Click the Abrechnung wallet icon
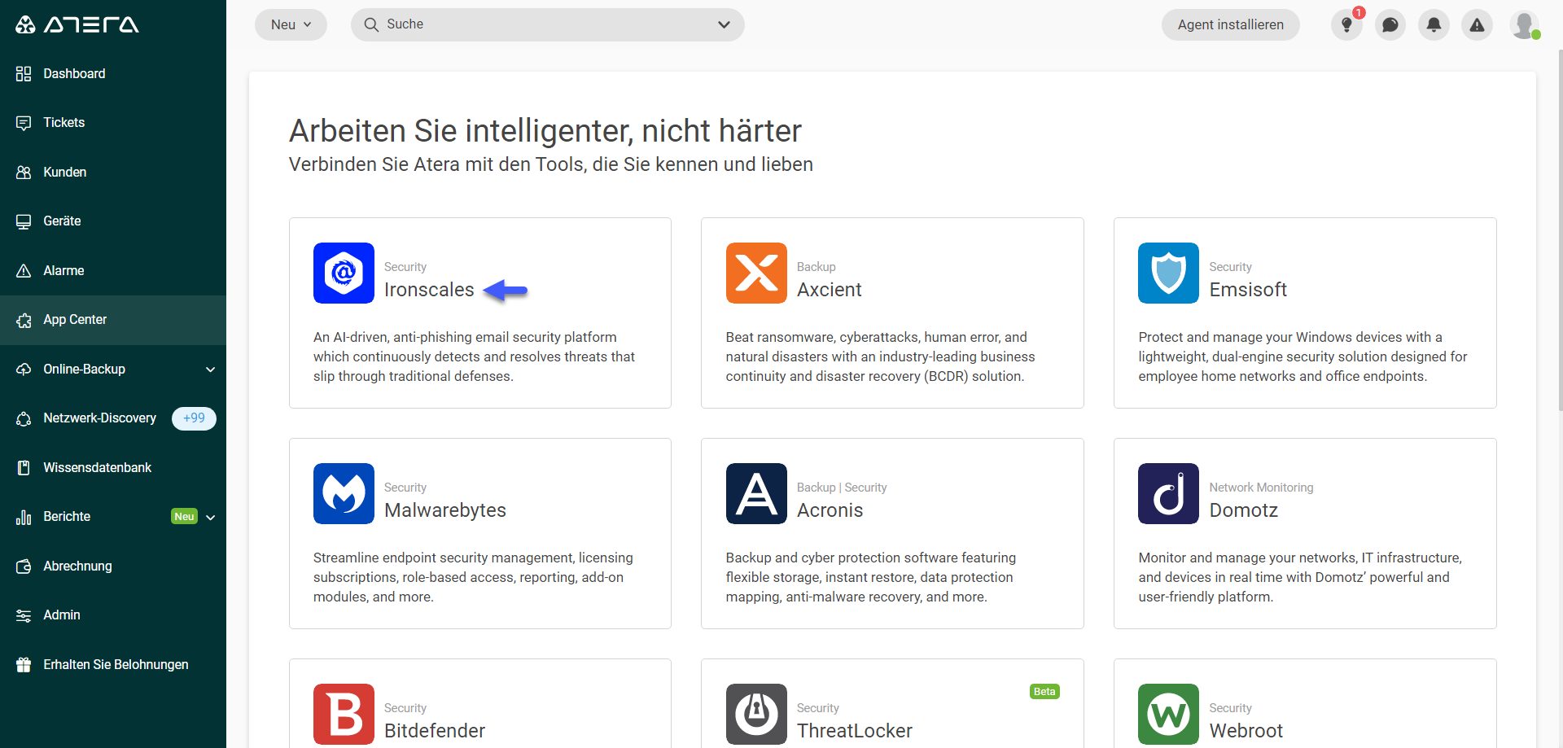 point(24,566)
